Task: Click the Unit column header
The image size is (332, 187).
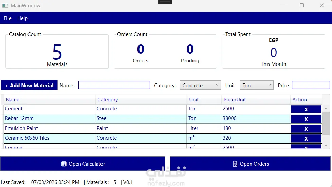Action: pyautogui.click(x=204, y=99)
